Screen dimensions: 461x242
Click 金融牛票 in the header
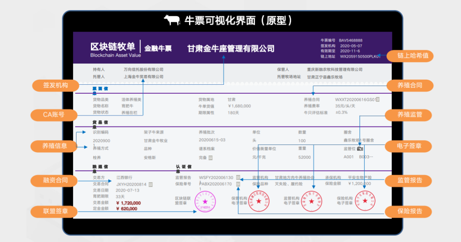158,49
